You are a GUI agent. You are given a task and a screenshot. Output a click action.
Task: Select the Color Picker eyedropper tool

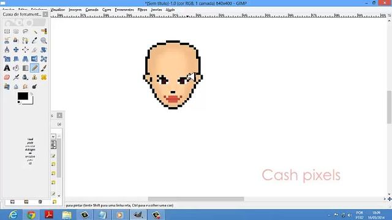tap(34, 40)
